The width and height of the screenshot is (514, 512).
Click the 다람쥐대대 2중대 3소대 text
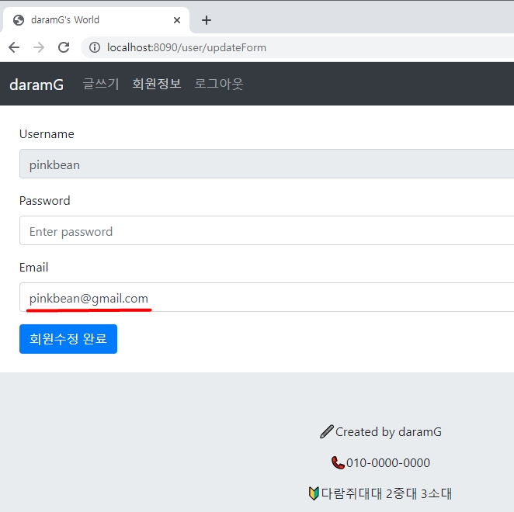[387, 493]
